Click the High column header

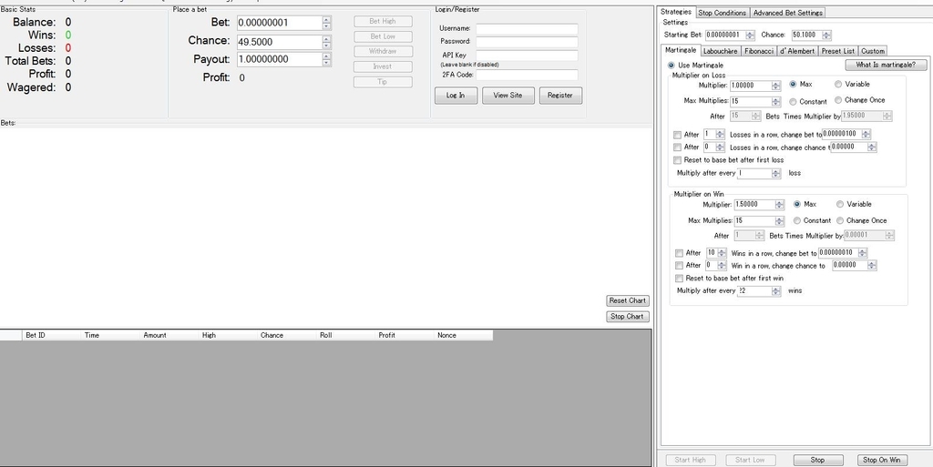(228, 335)
